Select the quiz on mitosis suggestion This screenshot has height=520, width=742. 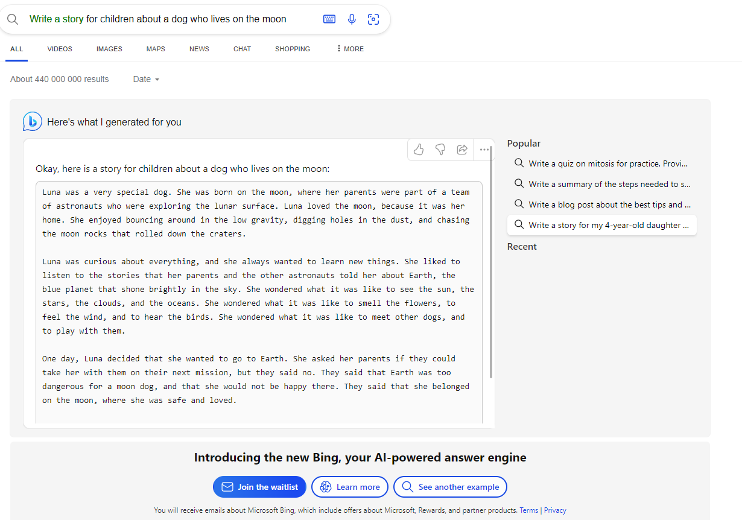[x=601, y=163]
